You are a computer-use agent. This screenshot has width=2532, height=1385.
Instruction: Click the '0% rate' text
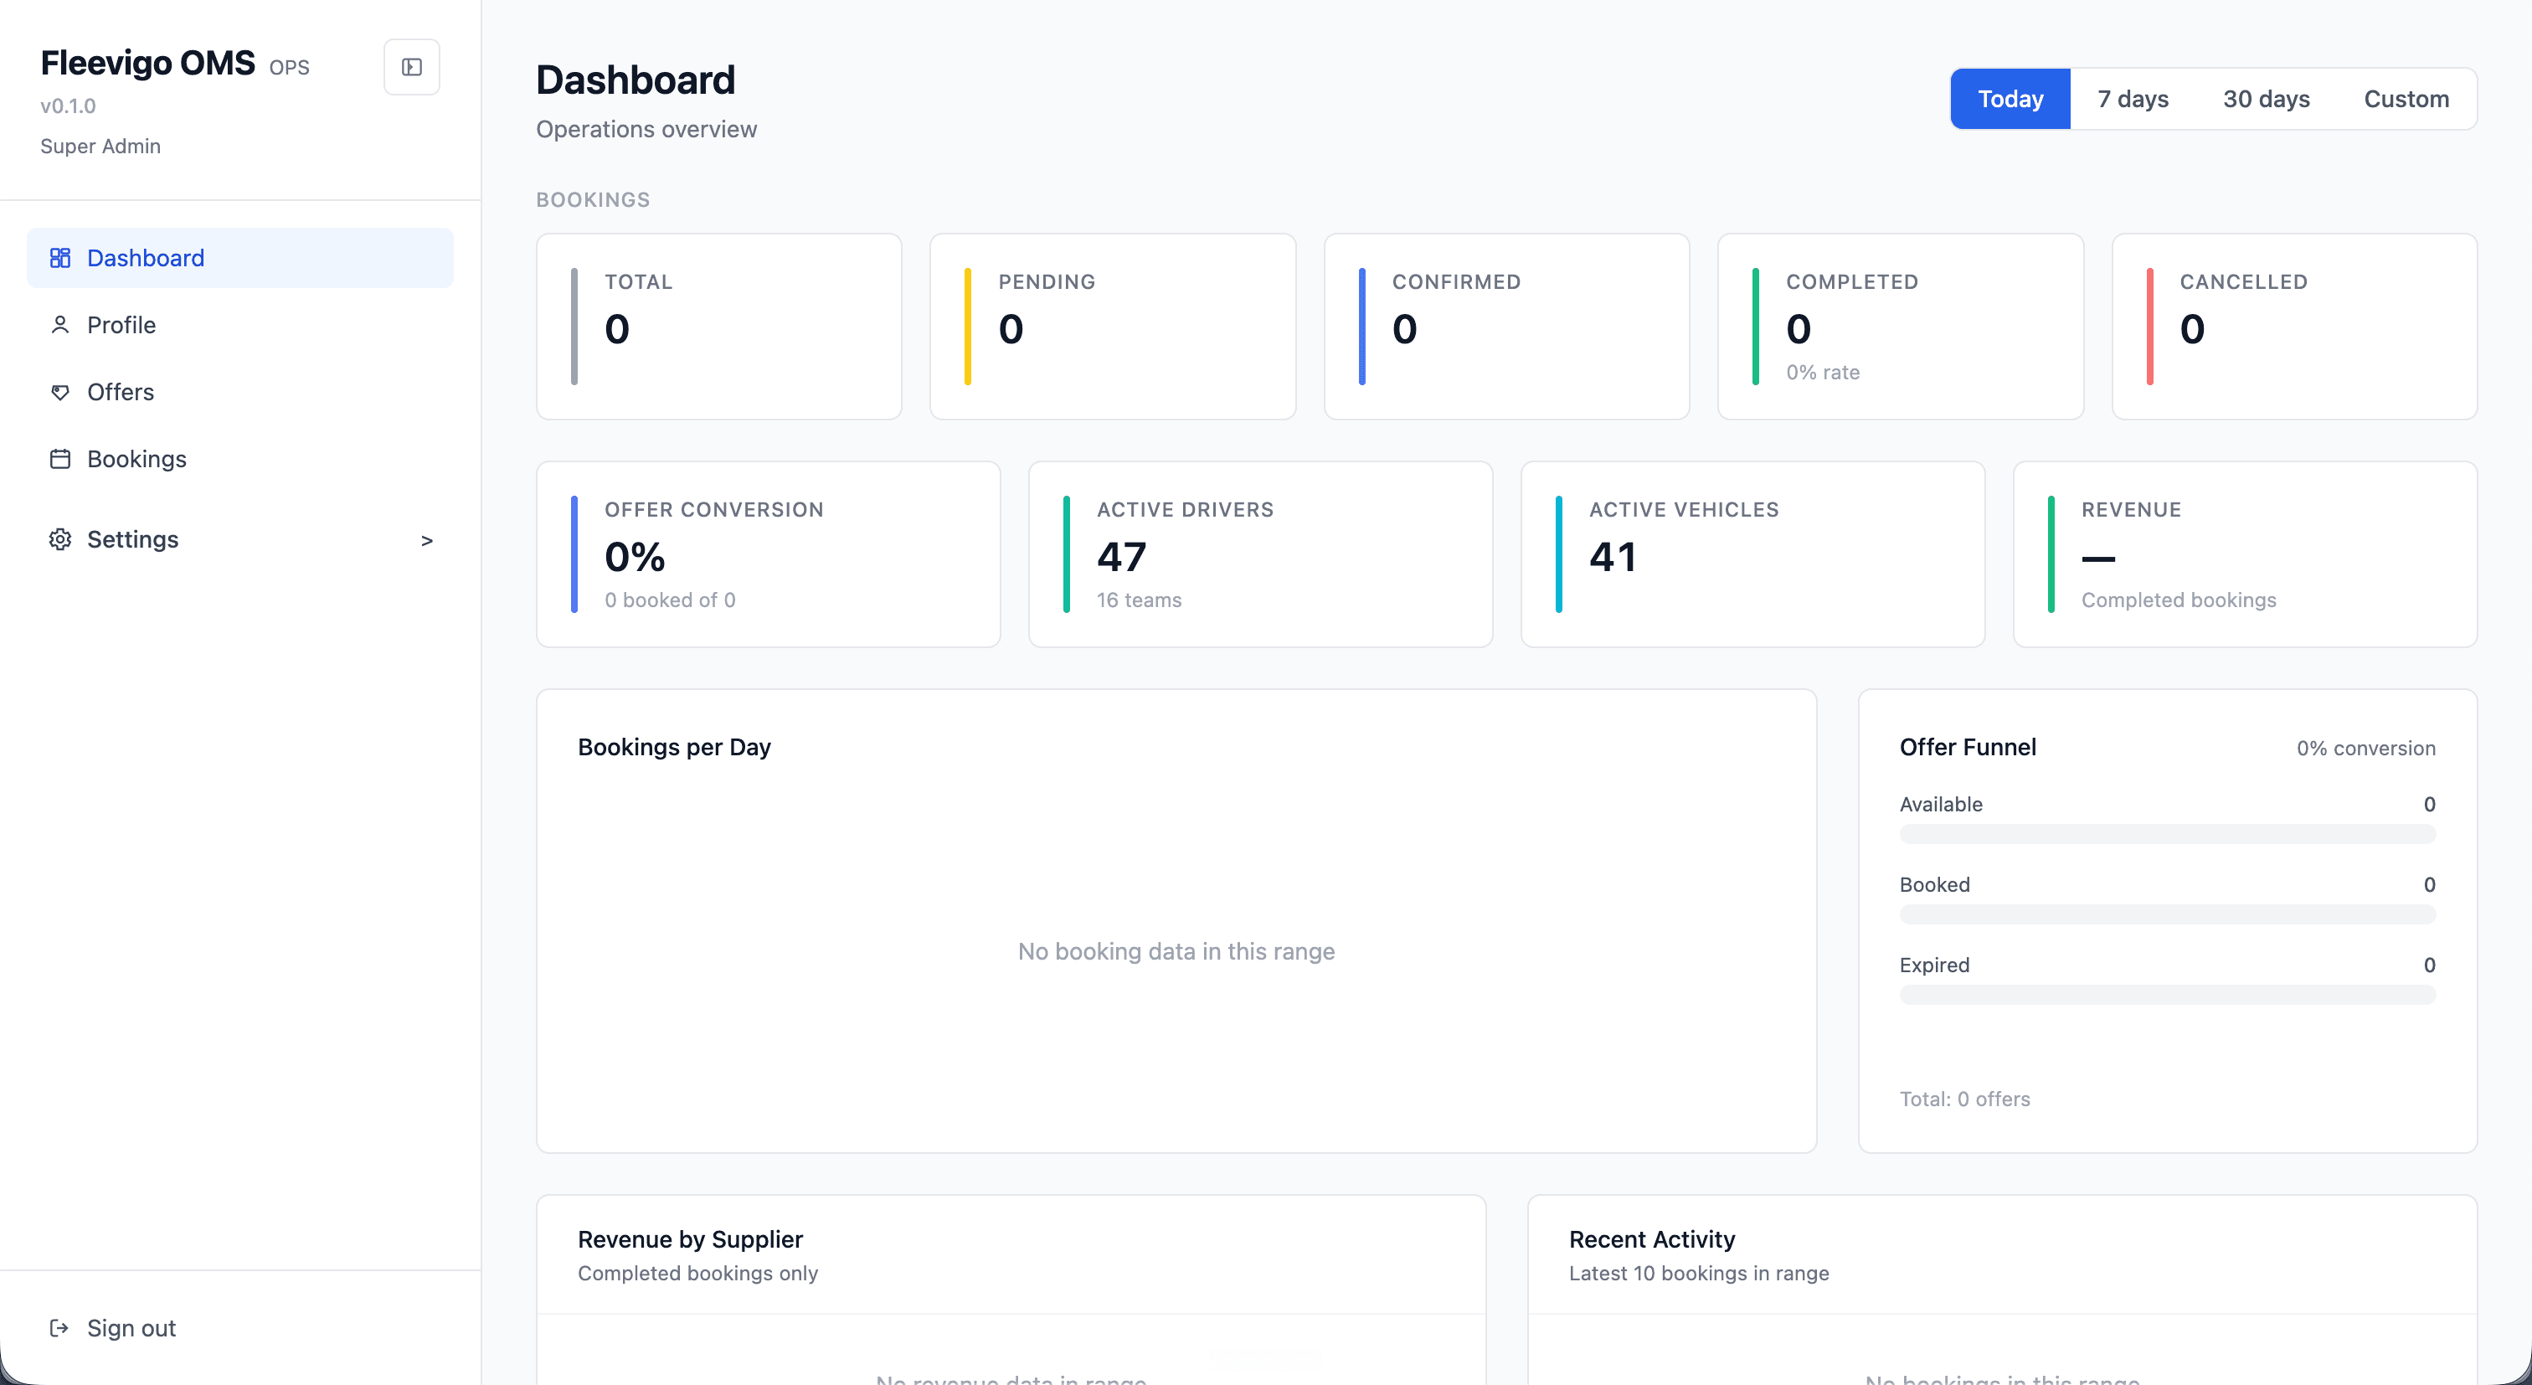(1822, 373)
